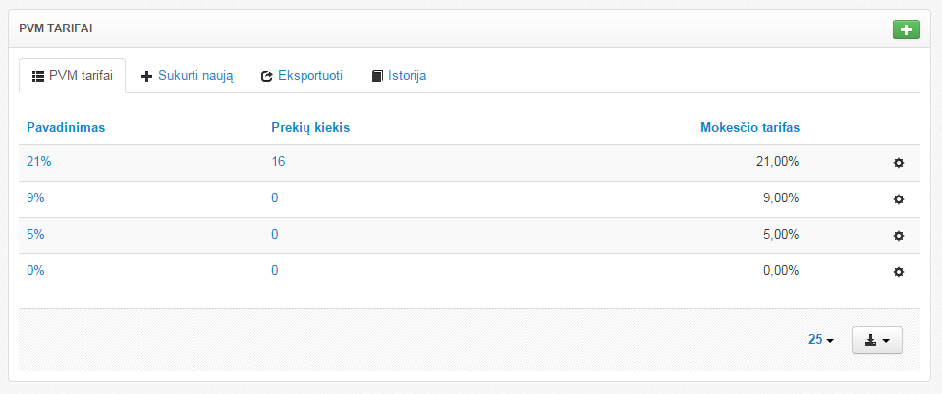
Task: Open the Eksportuoti tab
Action: [x=302, y=76]
